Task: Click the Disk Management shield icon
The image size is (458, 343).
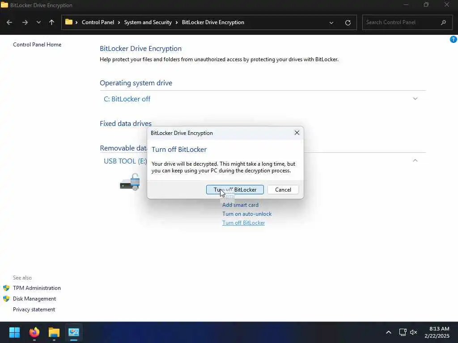Action: pyautogui.click(x=6, y=299)
